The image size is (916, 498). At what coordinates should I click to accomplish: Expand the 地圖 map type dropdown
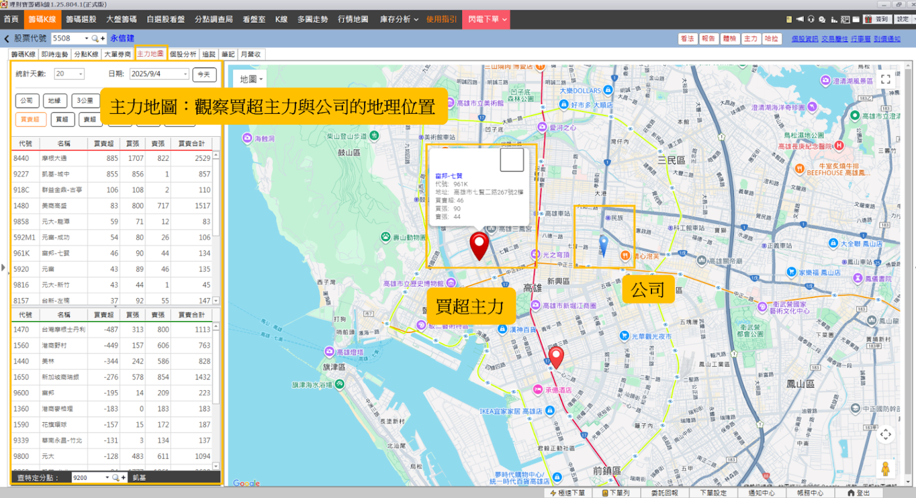[251, 79]
